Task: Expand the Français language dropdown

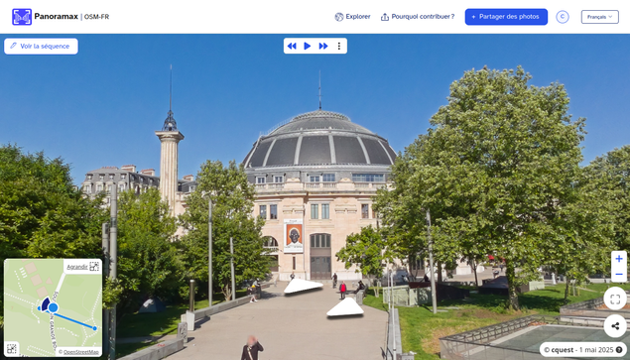Action: 600,17
